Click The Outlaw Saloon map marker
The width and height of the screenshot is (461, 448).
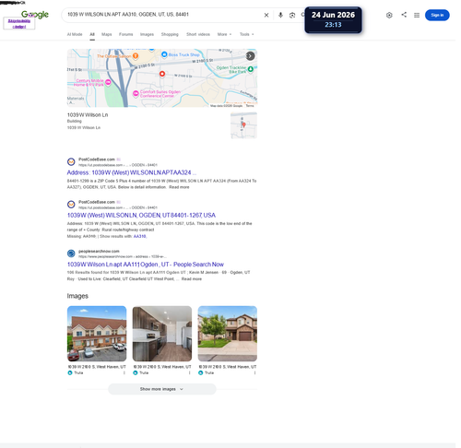[x=136, y=56]
